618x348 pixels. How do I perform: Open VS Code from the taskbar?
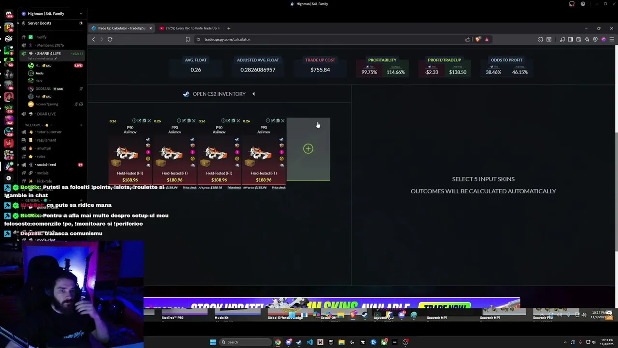point(309,342)
